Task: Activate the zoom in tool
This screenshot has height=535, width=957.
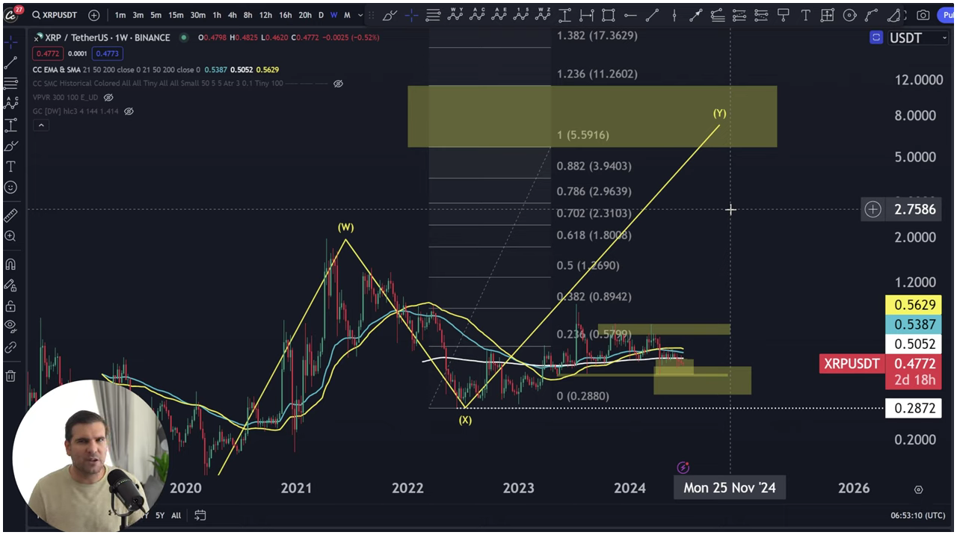Action: (x=10, y=236)
